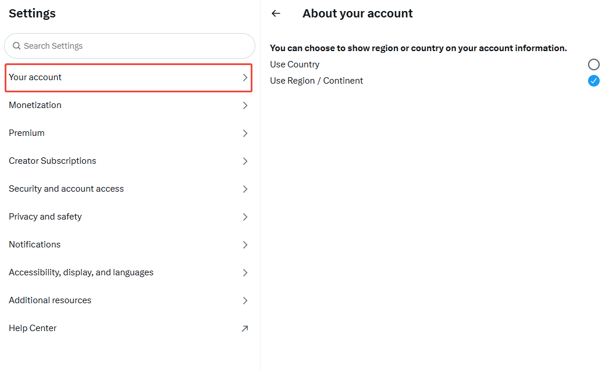Image resolution: width=609 pixels, height=370 pixels.
Task: Deselect the checked Use Region / Continent option
Action: (x=594, y=81)
